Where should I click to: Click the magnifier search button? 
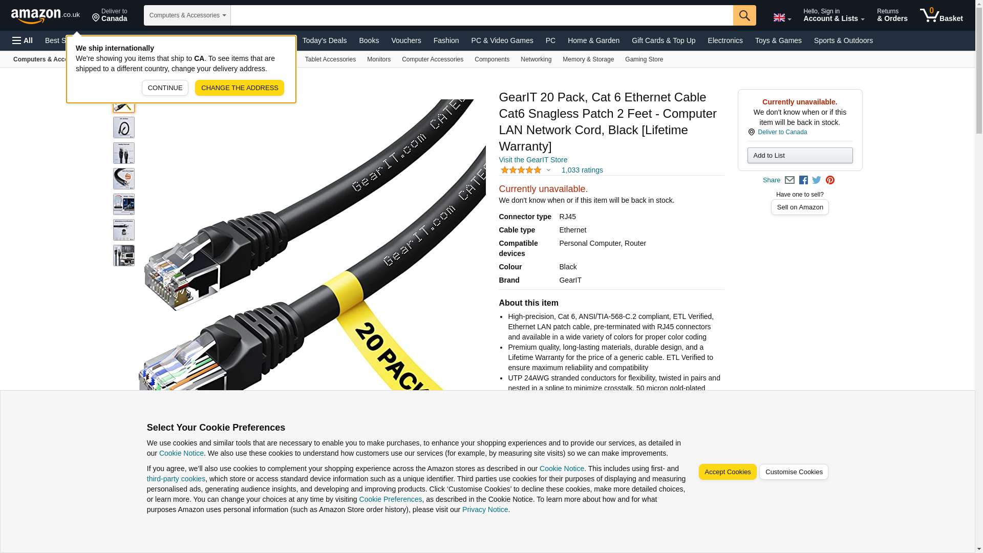744,15
